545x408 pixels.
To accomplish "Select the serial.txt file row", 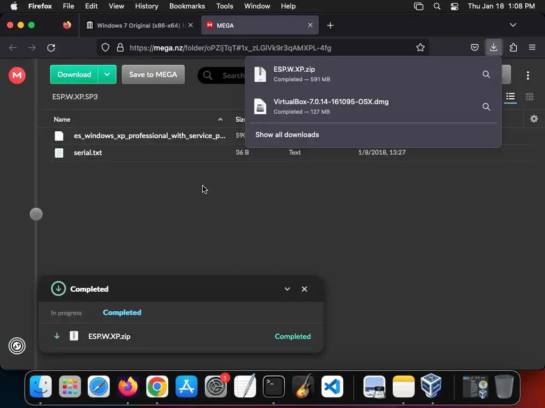I will coord(290,152).
